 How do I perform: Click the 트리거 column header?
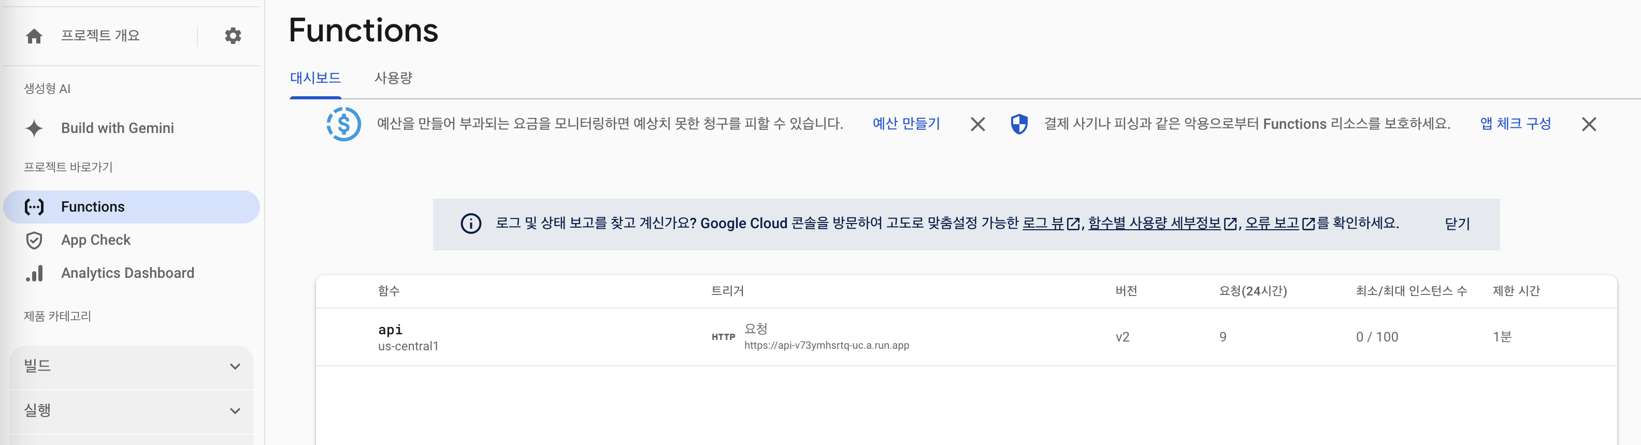727,291
